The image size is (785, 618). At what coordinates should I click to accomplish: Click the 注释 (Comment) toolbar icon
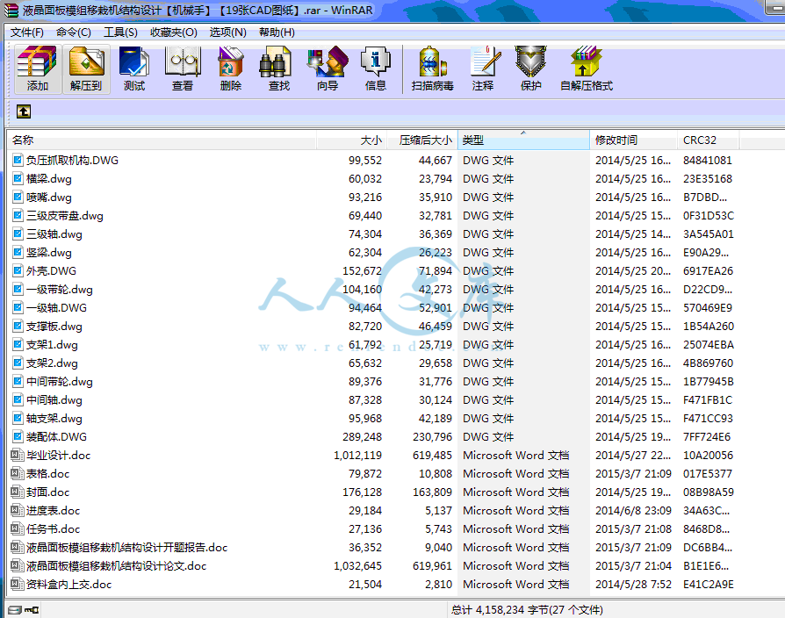point(483,68)
